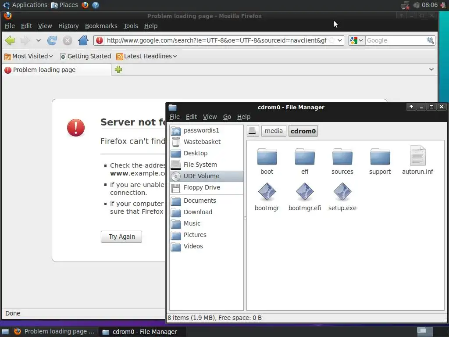Select the efi folder icon
Viewport: 449px width, 337px height.
pos(305,157)
